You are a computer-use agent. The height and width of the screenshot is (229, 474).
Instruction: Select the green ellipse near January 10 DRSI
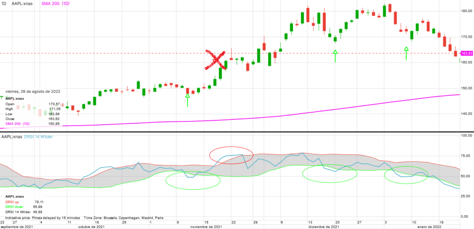[x=406, y=175]
